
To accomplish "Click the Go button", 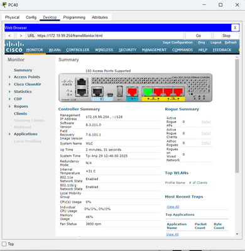I will coord(199,36).
